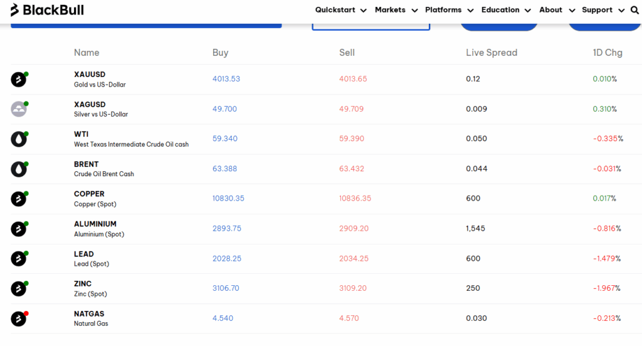Click the Sell column header
Screen dimensions: 642x346
pyautogui.click(x=347, y=53)
